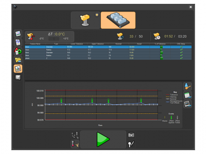Click the lower tolerance cell 7.3
This screenshot has height=154, width=206.
[x=68, y=55]
